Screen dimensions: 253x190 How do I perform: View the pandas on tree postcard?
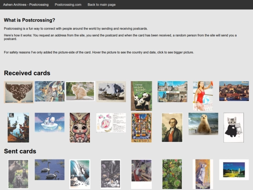pyautogui.click(x=141, y=96)
